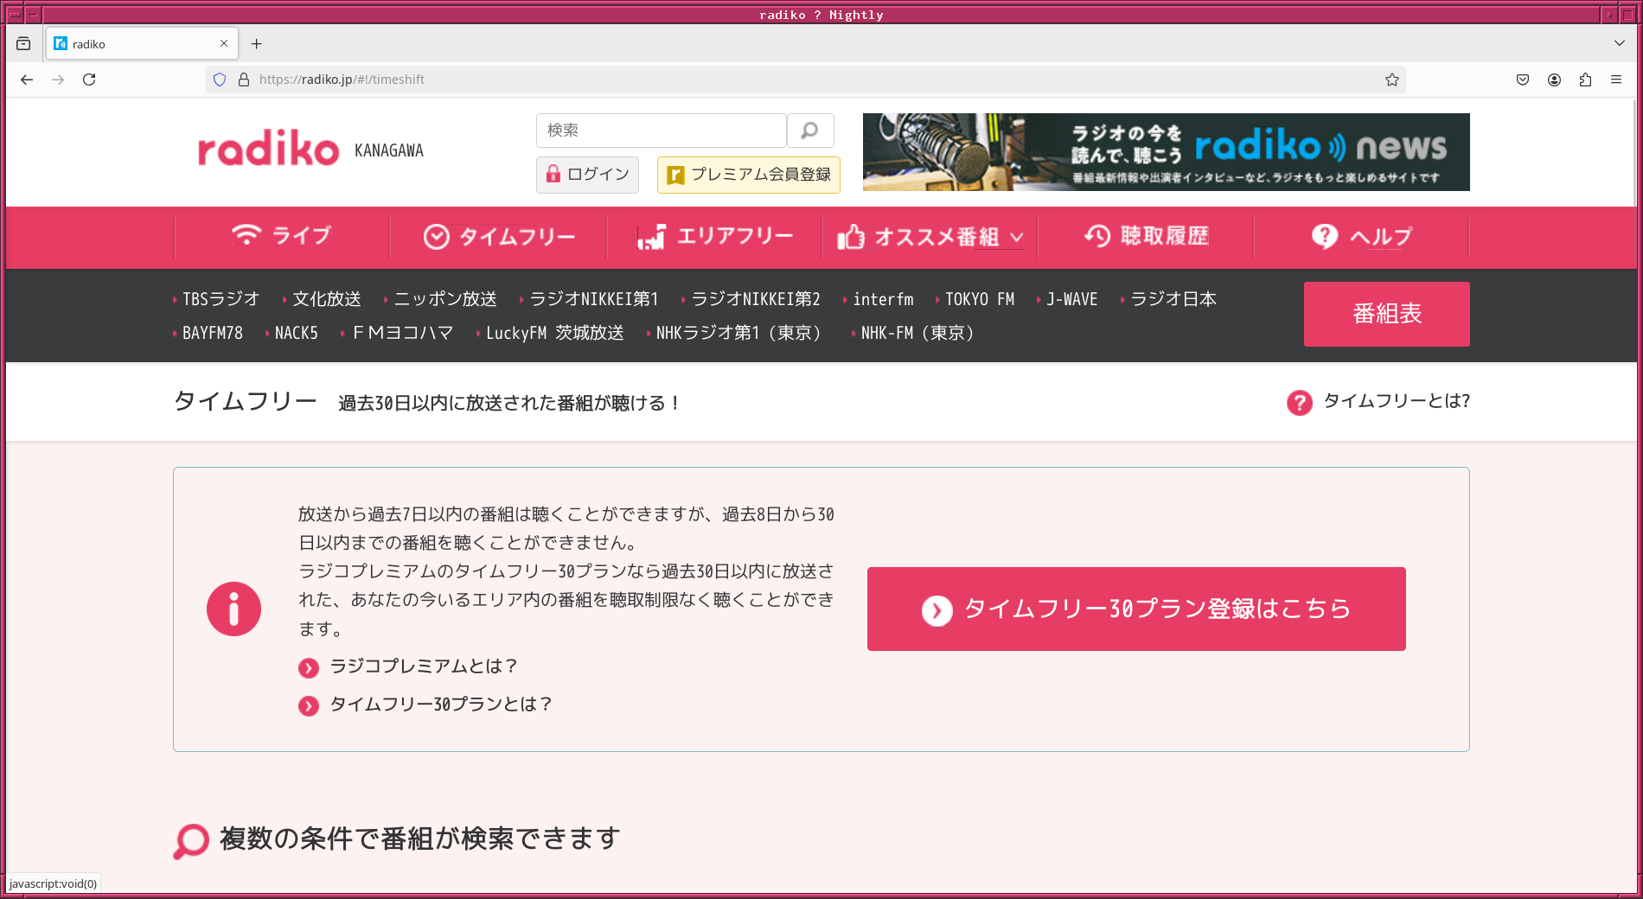Viewport: 1643px width, 899px height.
Task: Click inside the 検索 search field
Action: (662, 131)
